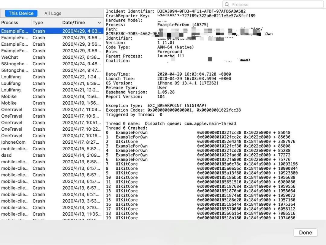Click the Exception Codes line
The image size is (326, 245).
point(173,110)
